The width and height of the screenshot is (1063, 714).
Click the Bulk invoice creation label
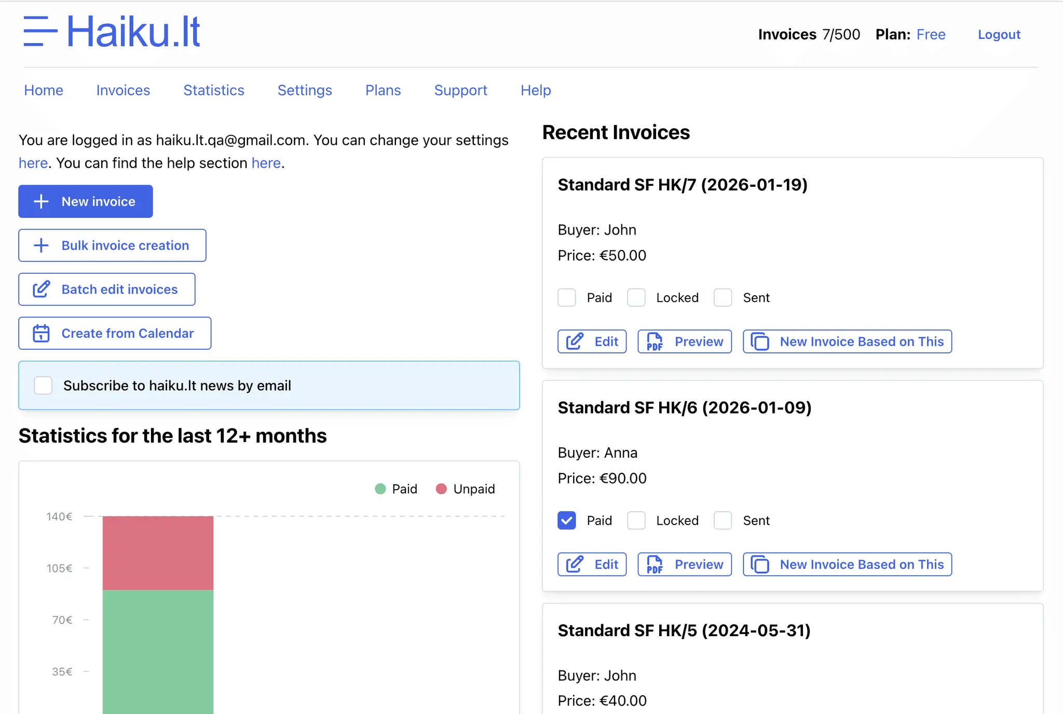pyautogui.click(x=125, y=245)
